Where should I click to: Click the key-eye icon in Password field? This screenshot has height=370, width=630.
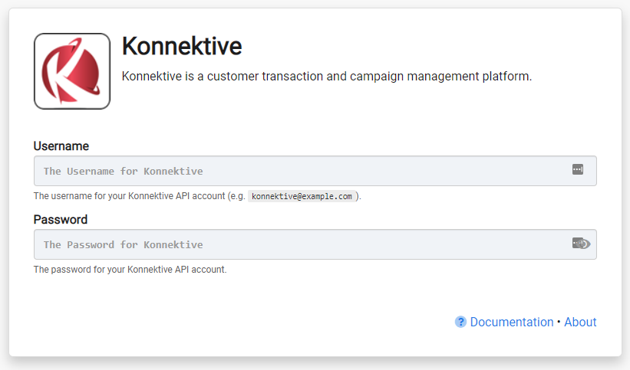581,243
